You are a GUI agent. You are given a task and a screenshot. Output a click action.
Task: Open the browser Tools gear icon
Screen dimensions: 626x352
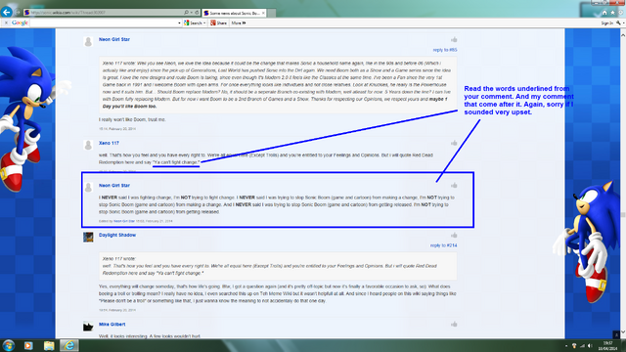[621, 13]
